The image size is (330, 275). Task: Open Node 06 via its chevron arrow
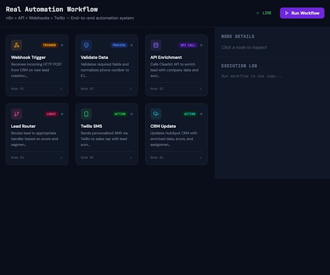point(200,158)
